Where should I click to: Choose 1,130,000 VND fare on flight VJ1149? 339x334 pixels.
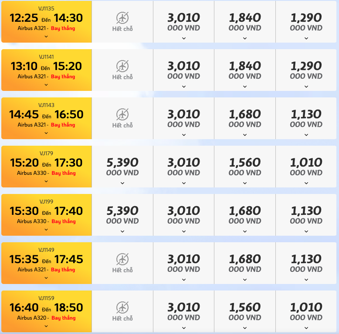click(x=306, y=263)
